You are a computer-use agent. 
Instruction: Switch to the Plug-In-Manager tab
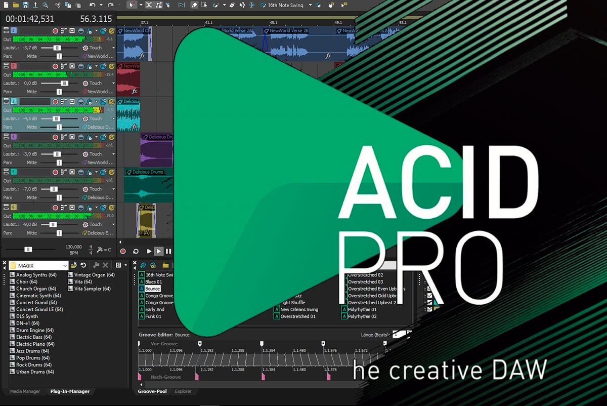coord(70,391)
